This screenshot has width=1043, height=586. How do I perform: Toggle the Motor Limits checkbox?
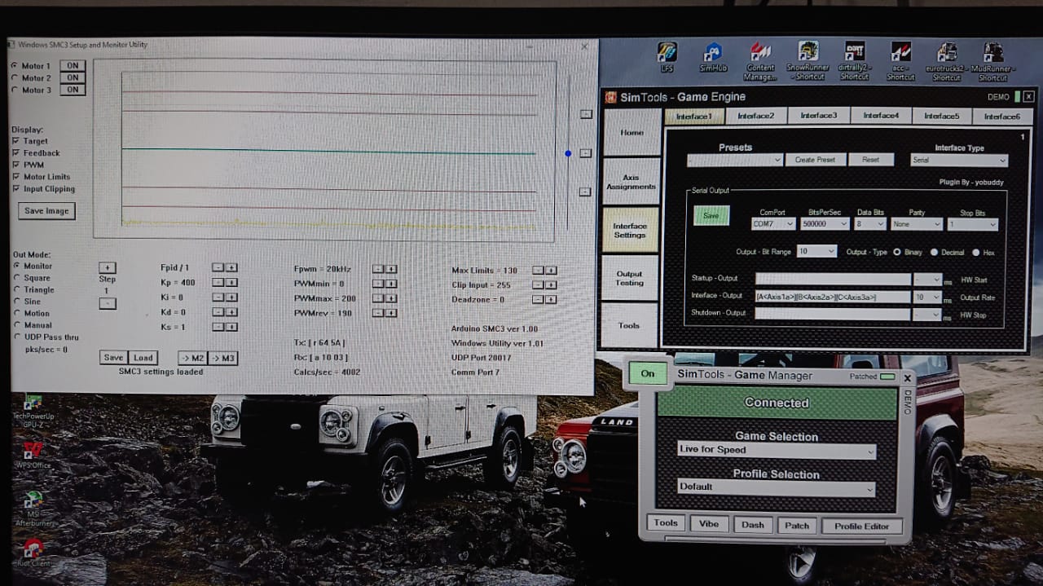point(16,176)
